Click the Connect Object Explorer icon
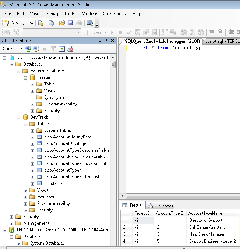Screen dimensions: 240x249 click(x=28, y=49)
